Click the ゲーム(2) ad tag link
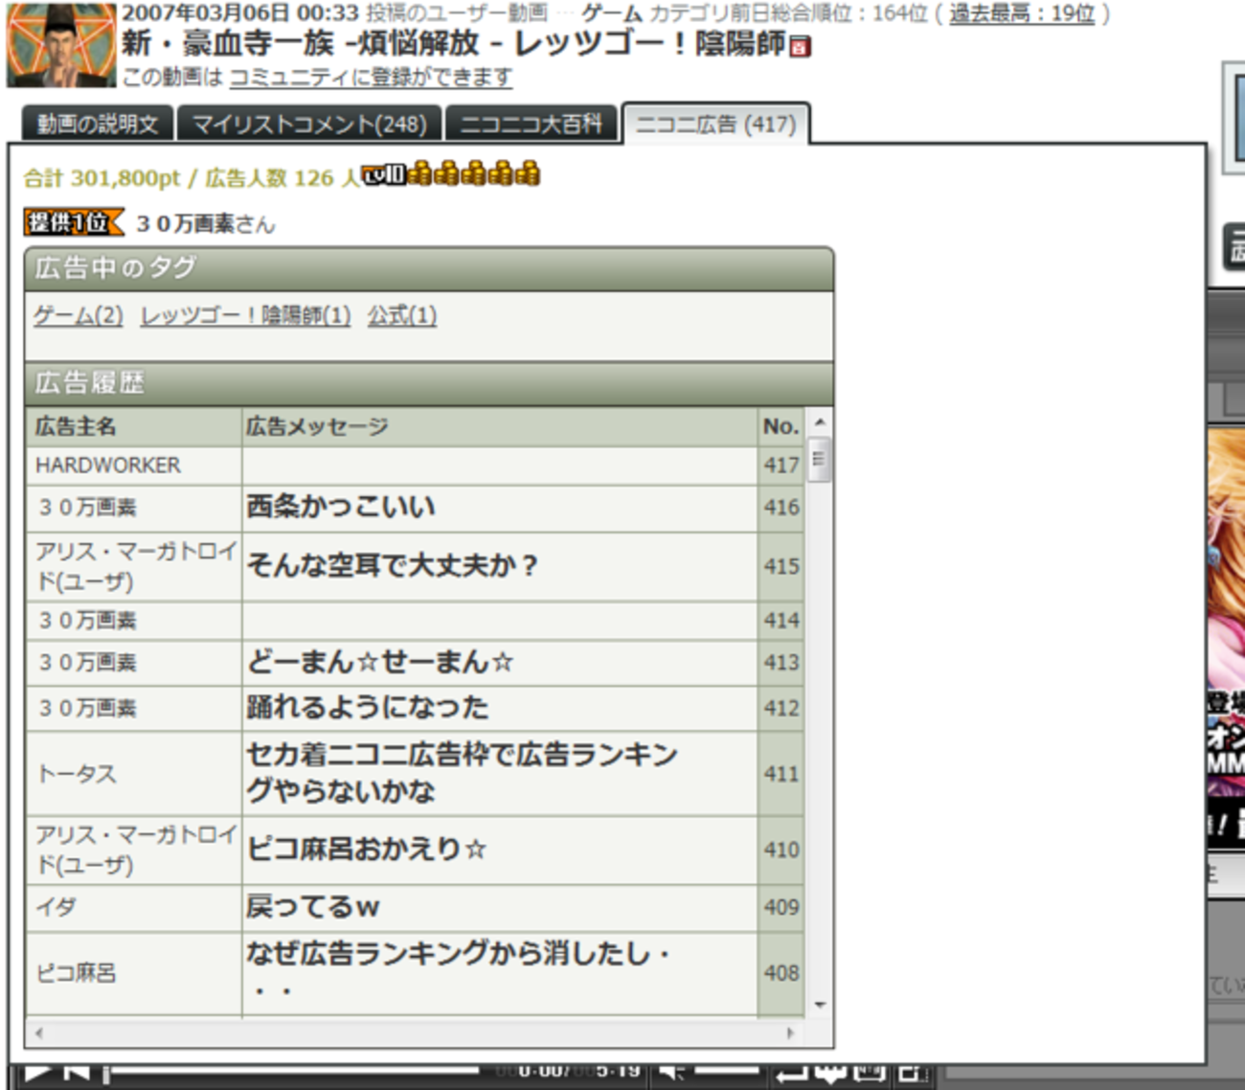Image resolution: width=1245 pixels, height=1090 pixels. click(79, 315)
